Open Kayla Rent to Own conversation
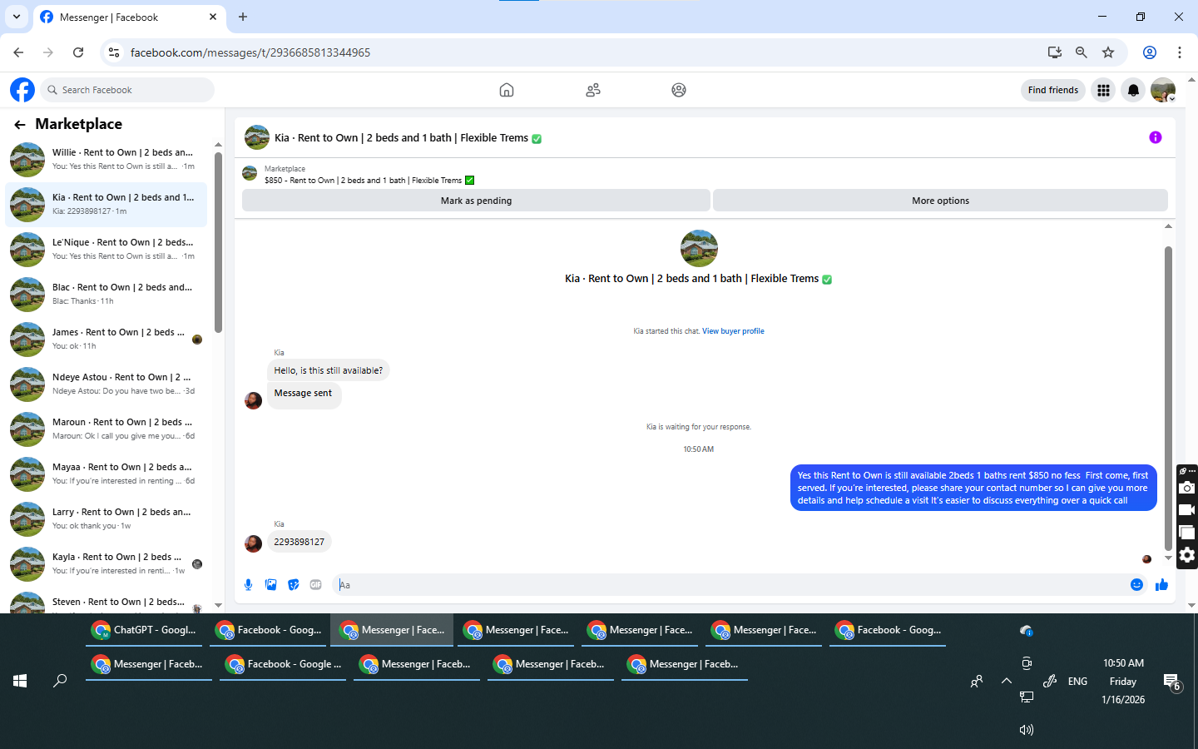The image size is (1198, 749). click(106, 564)
